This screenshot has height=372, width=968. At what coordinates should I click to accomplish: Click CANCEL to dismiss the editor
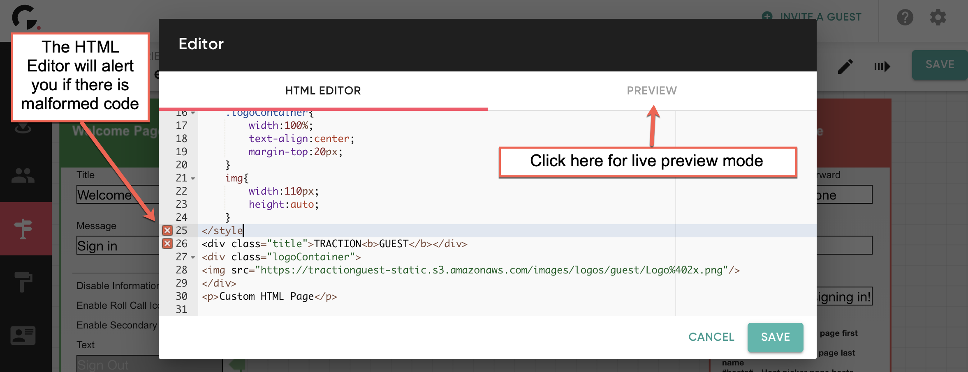(x=711, y=337)
